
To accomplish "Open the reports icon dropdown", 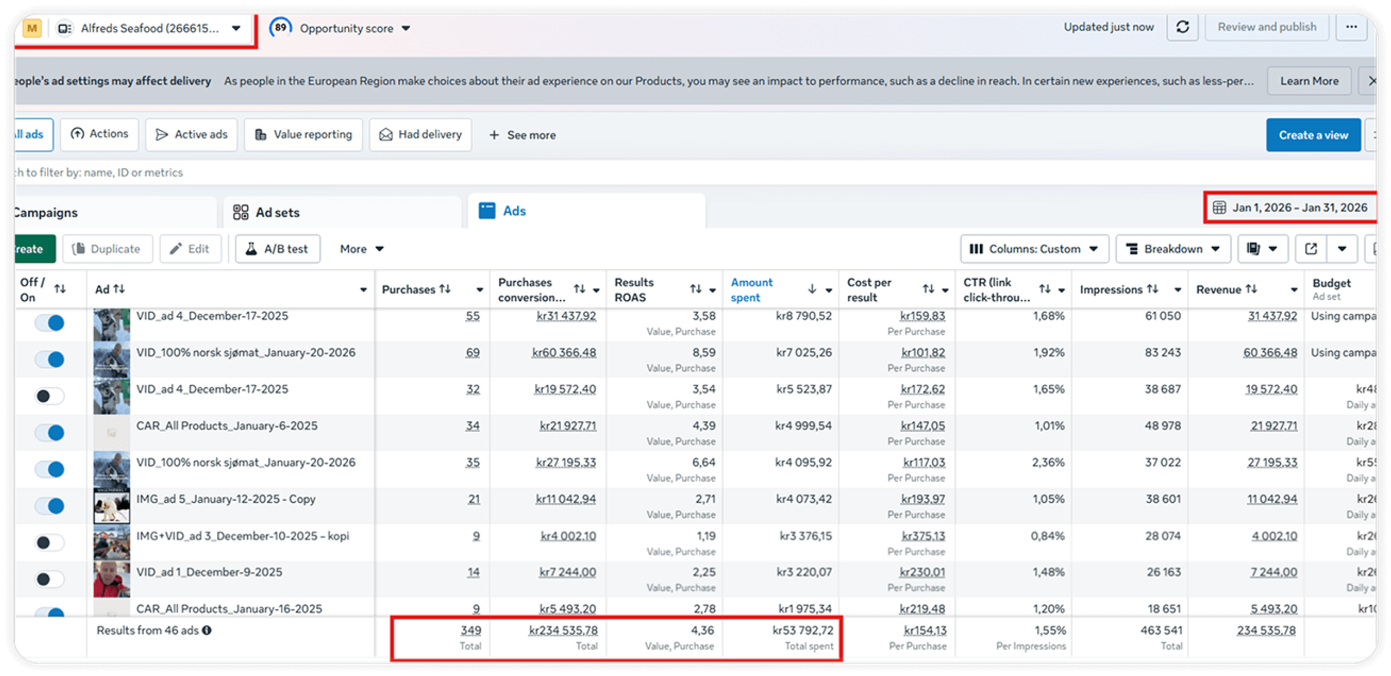I will [x=1262, y=249].
